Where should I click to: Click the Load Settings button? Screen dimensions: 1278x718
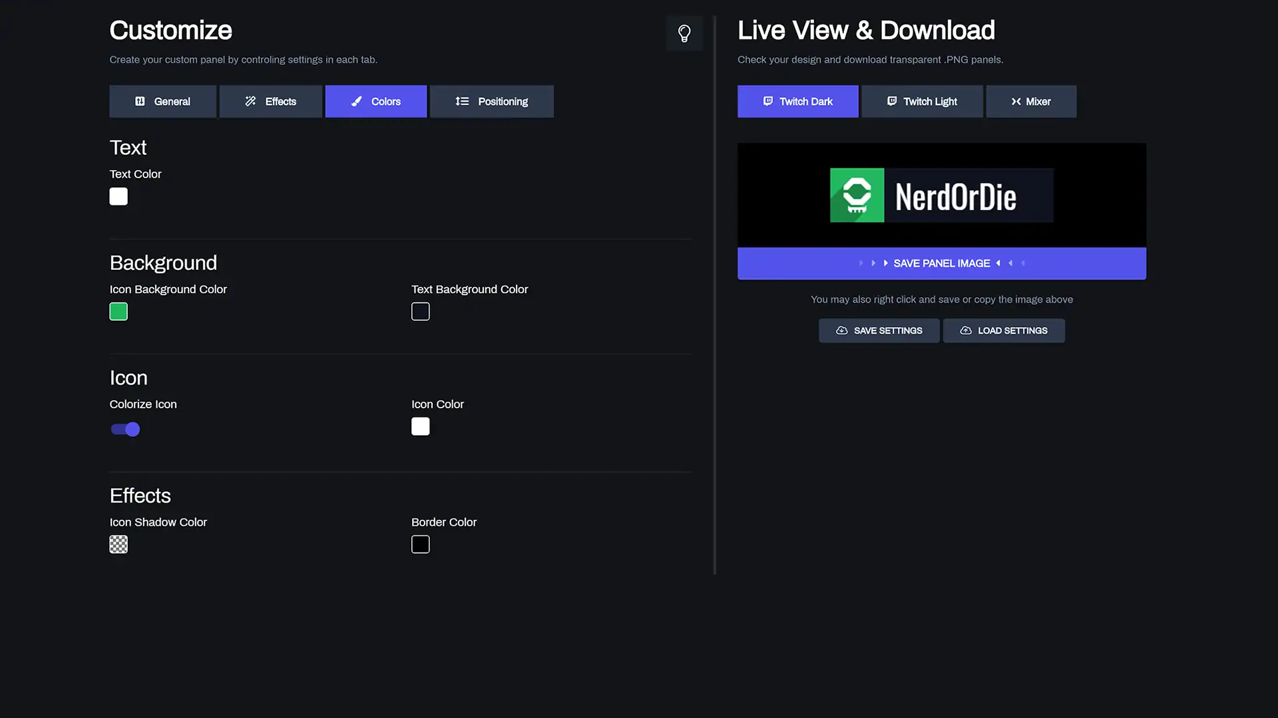point(1004,330)
